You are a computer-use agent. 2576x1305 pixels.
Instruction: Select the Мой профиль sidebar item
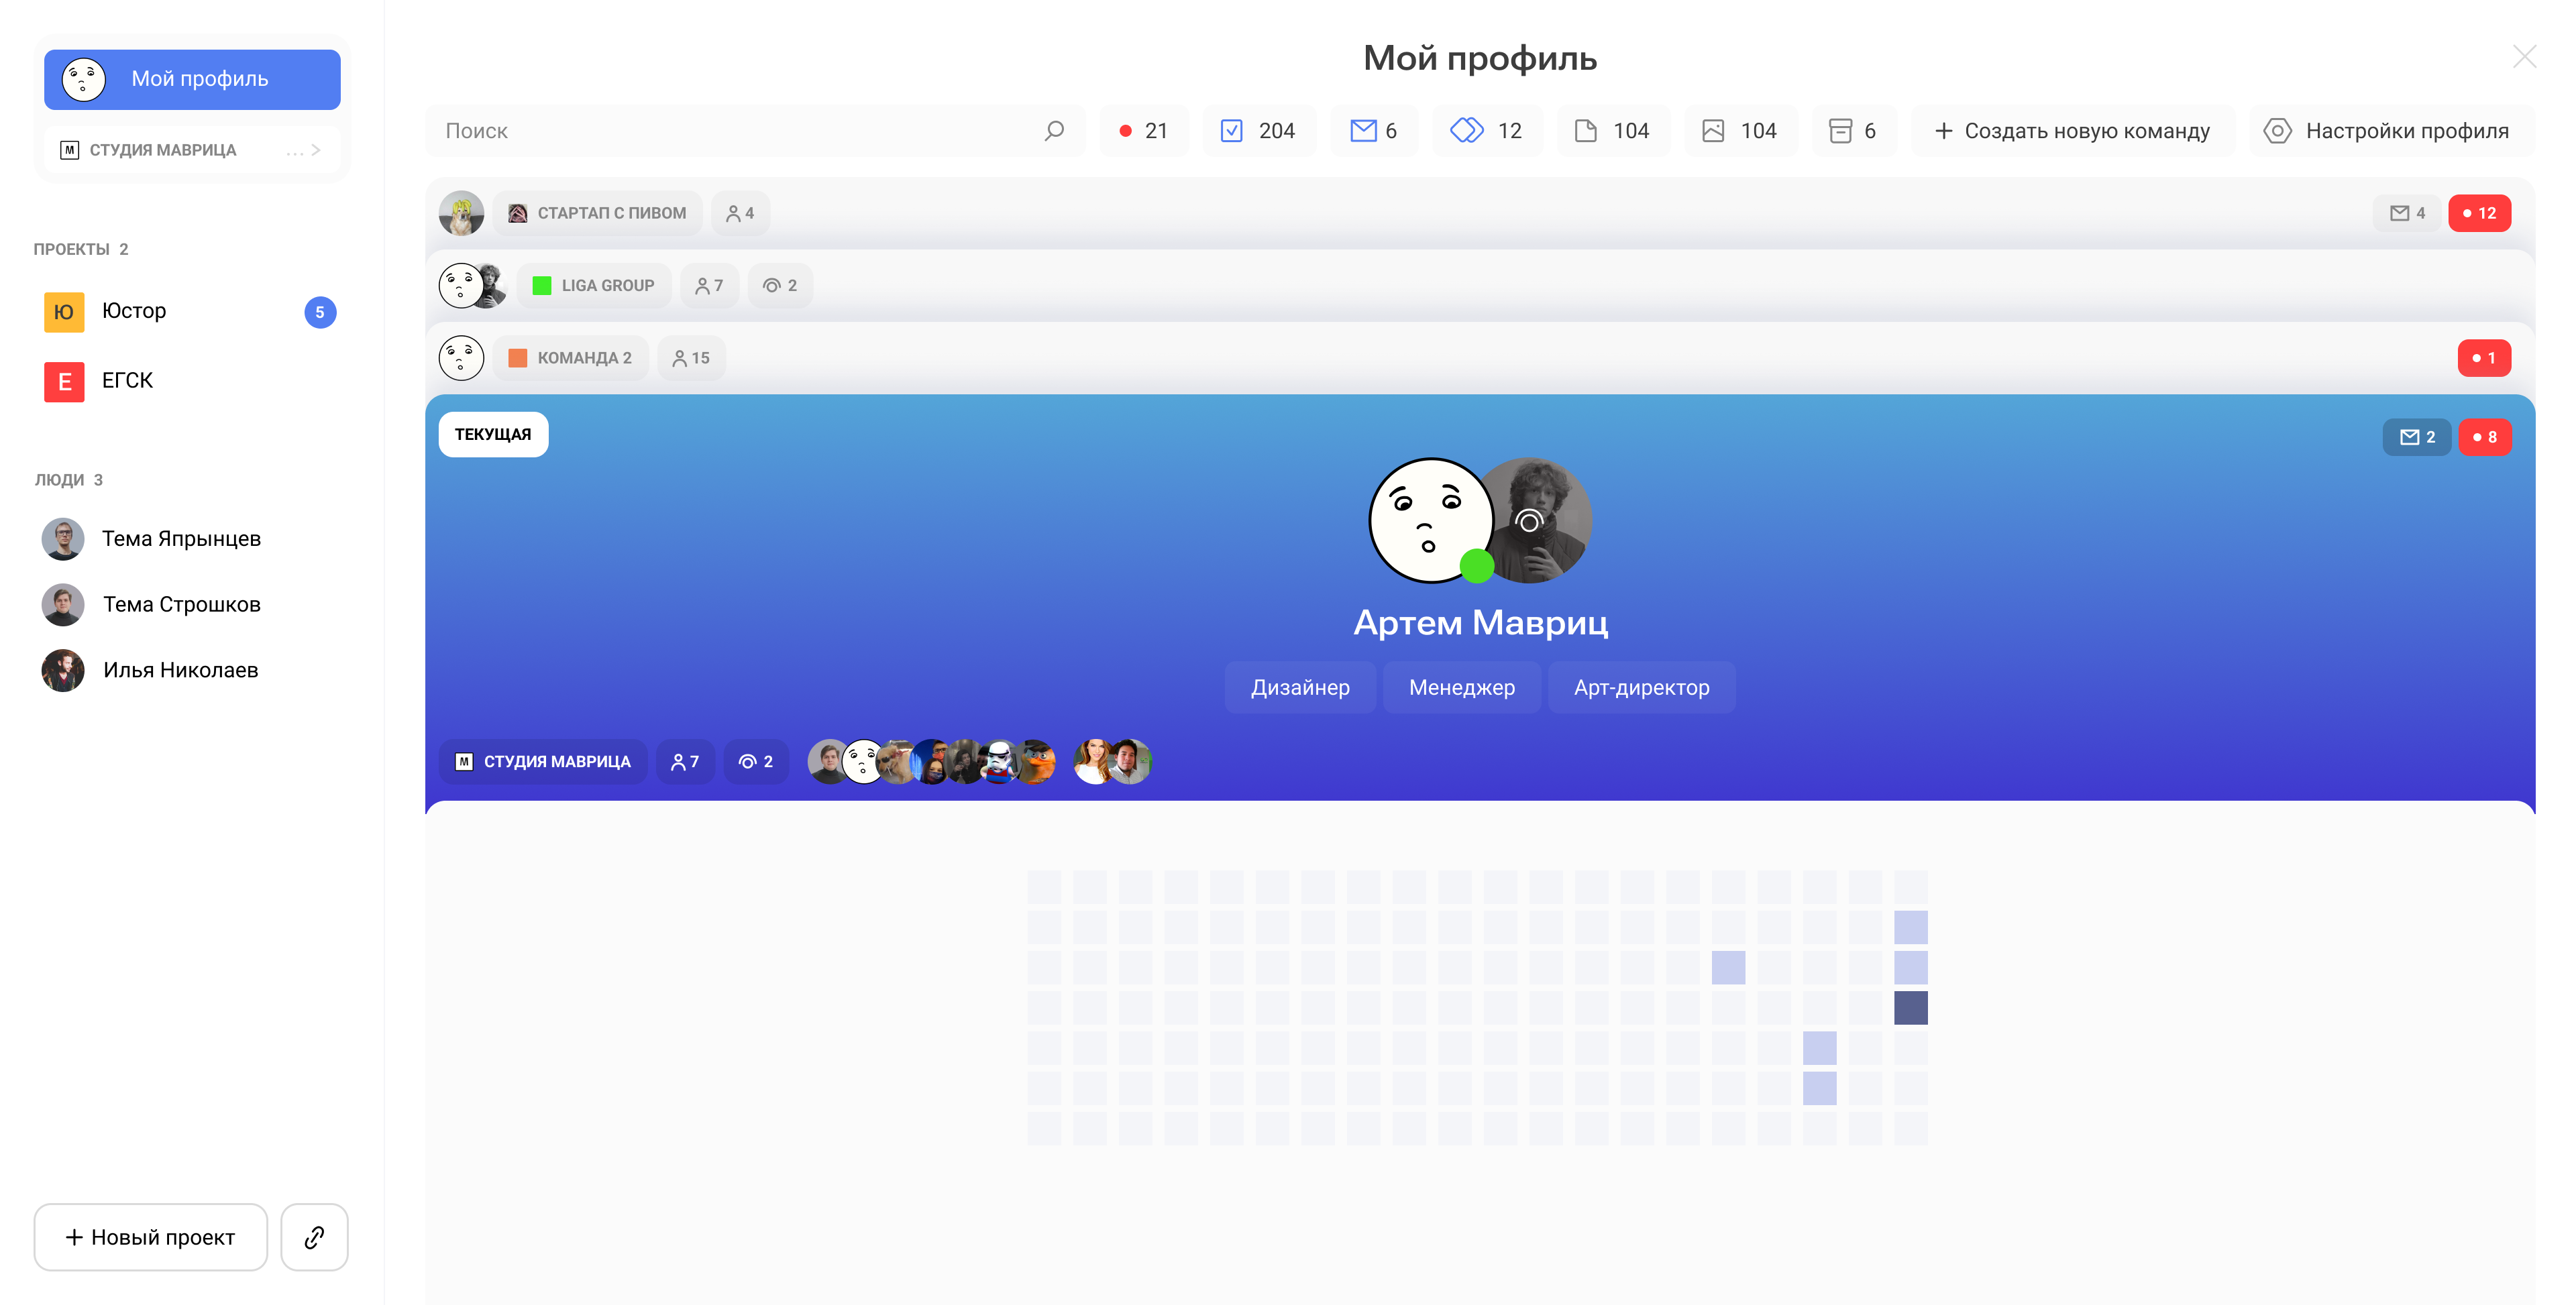[x=192, y=79]
